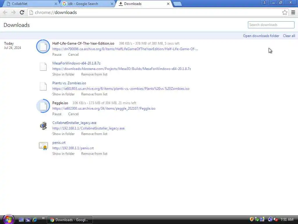Viewport: 298px width, 224px height.
Task: Click Switch between windows quick launch icon
Action: pyautogui.click(x=28, y=220)
